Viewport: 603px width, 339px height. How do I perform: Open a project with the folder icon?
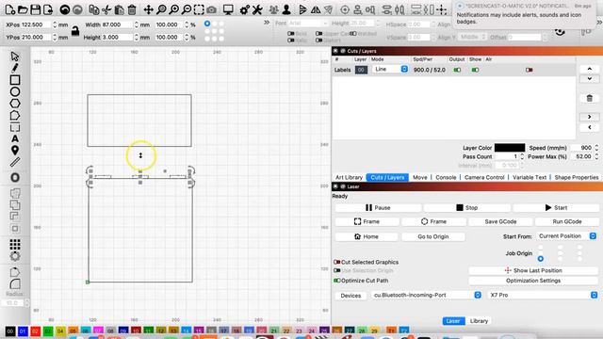23,9
